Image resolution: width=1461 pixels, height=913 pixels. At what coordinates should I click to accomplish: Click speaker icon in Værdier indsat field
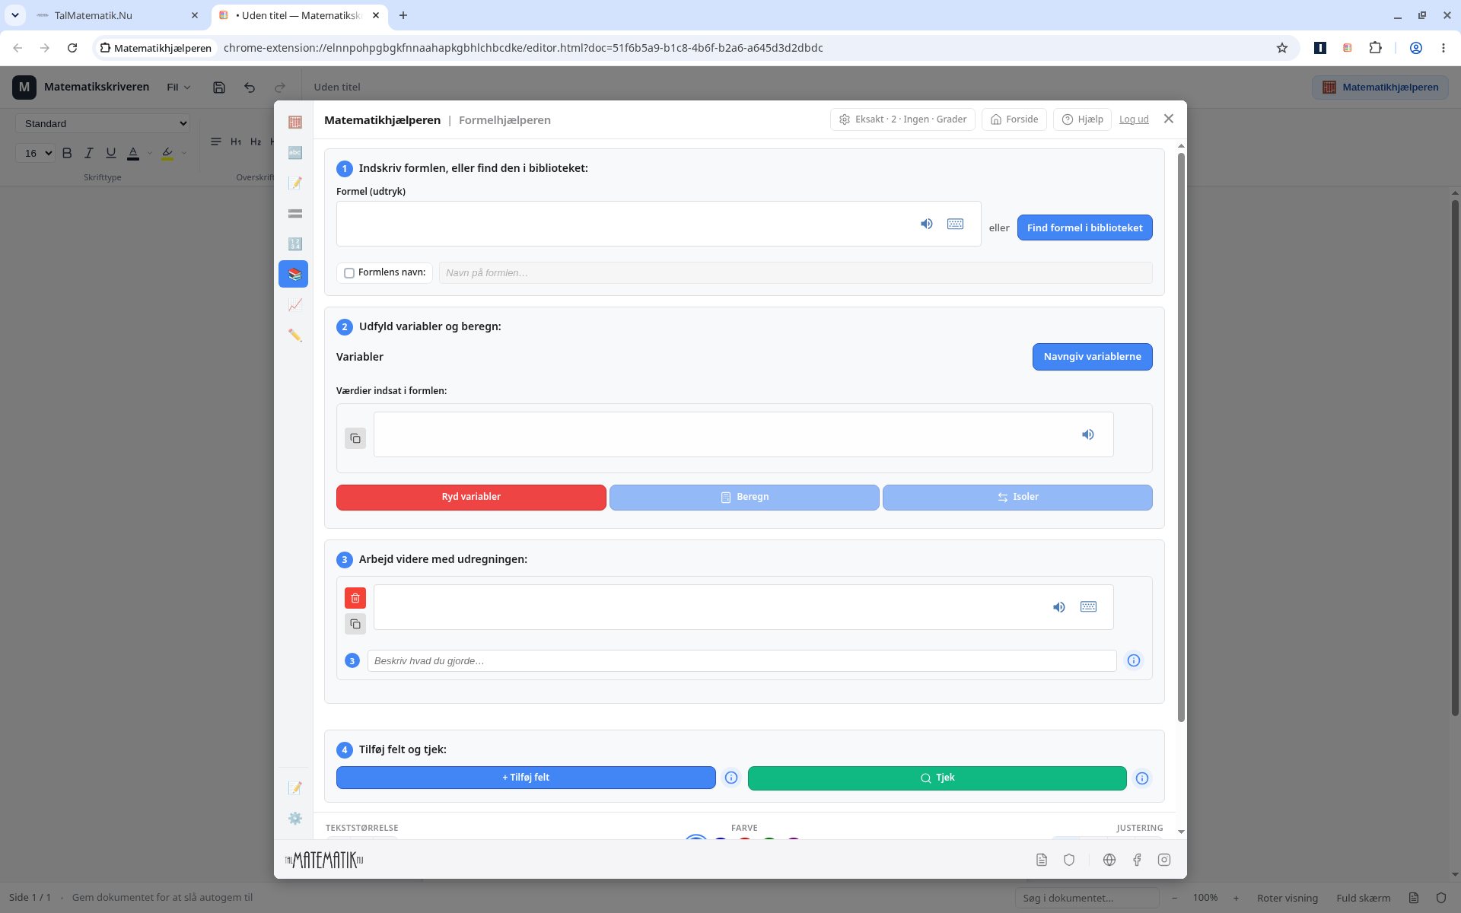click(x=1088, y=434)
